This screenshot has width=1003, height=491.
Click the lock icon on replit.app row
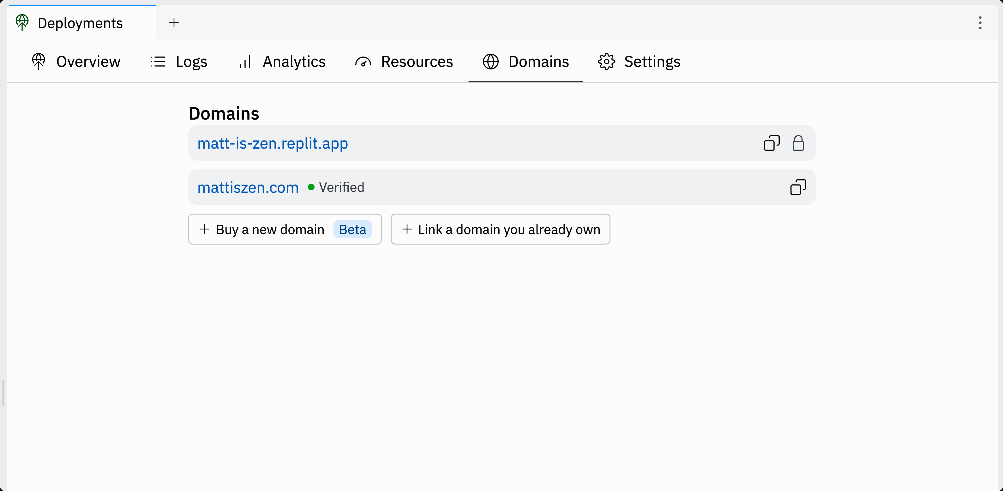tap(798, 143)
